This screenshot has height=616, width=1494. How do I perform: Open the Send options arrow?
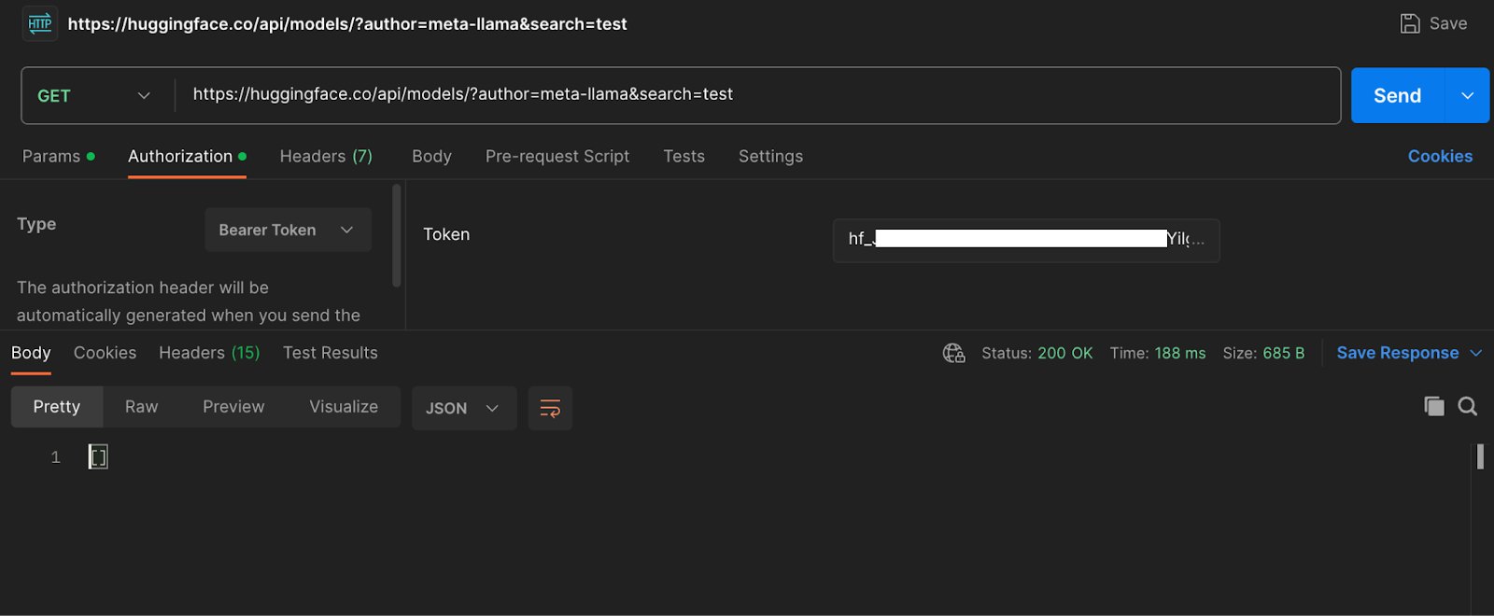click(1468, 95)
